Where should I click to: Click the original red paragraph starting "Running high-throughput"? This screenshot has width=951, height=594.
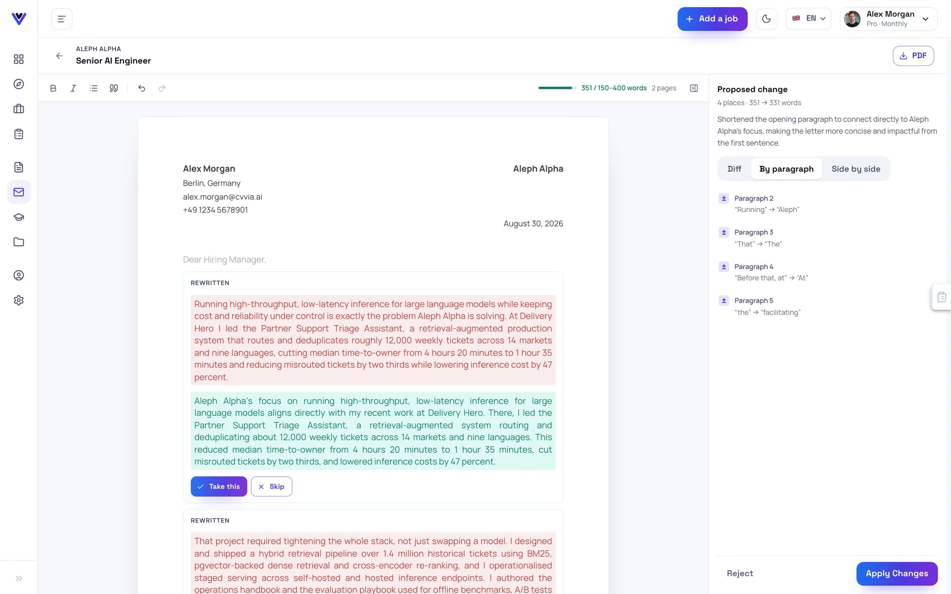point(373,340)
